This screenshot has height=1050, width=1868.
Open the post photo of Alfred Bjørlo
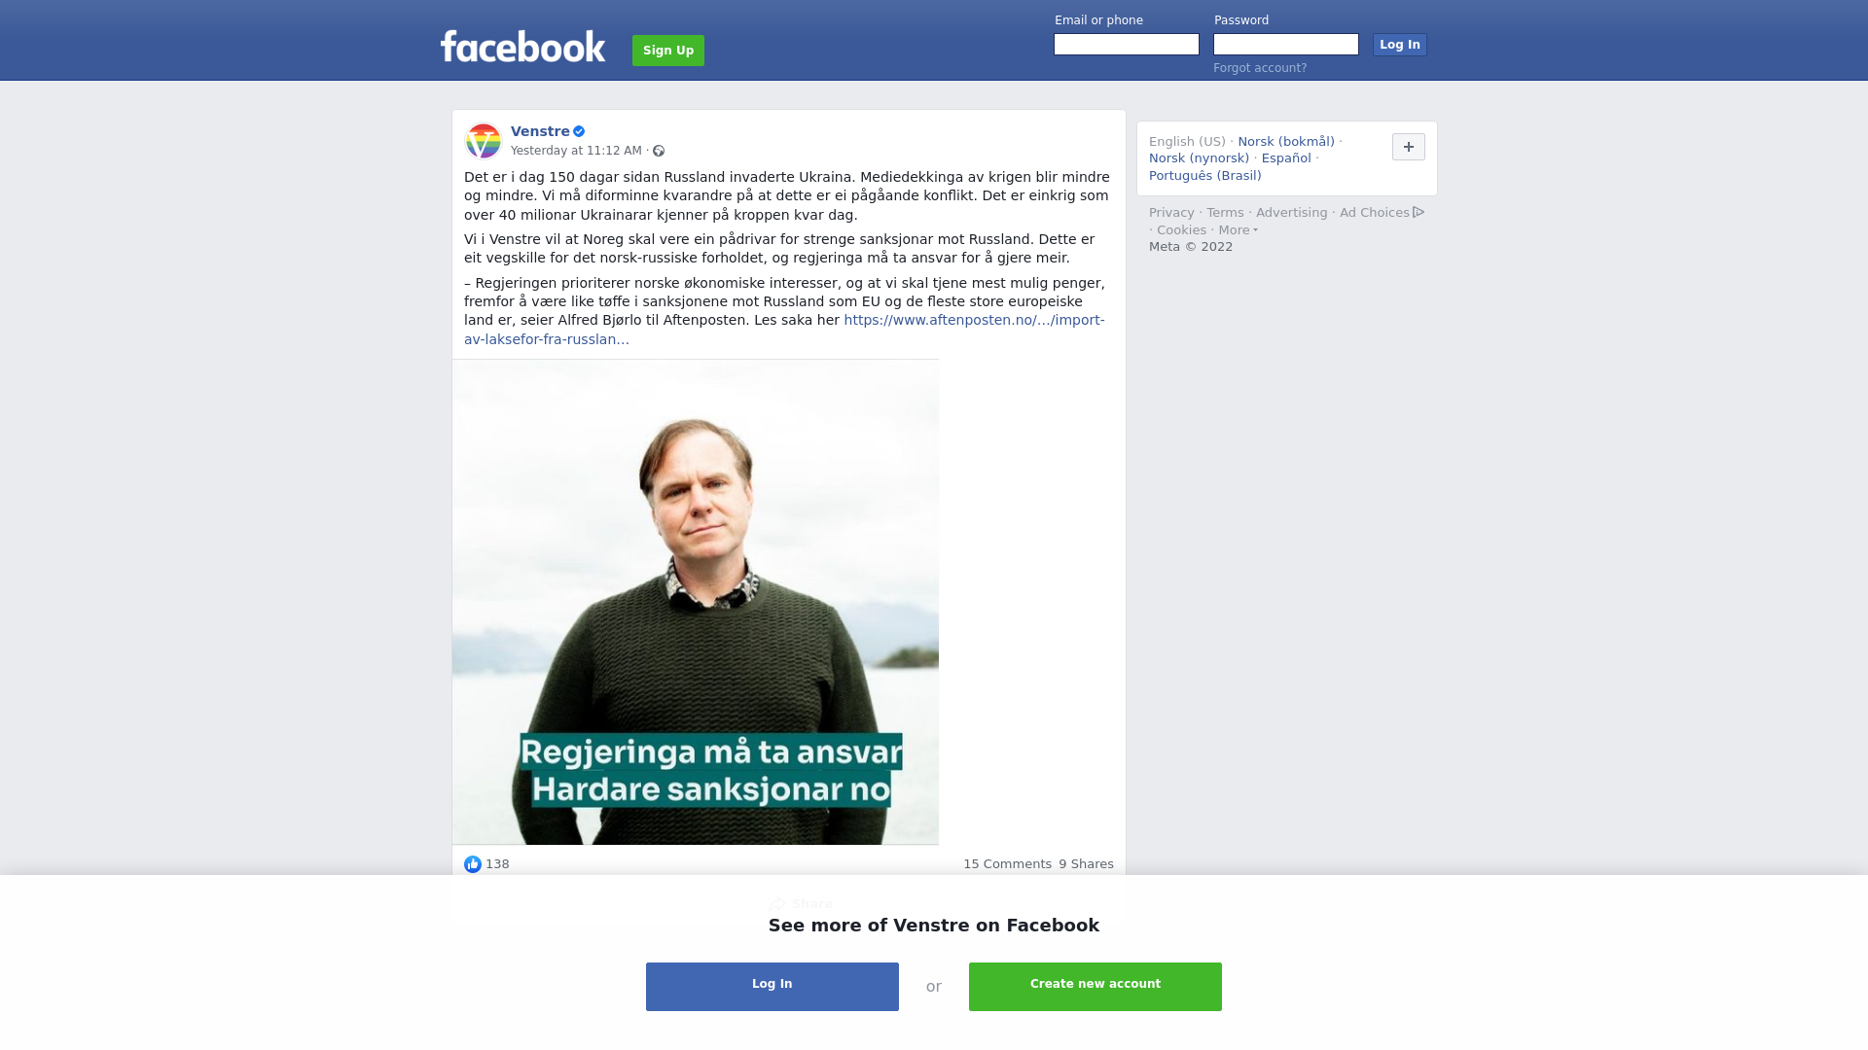[x=696, y=602]
